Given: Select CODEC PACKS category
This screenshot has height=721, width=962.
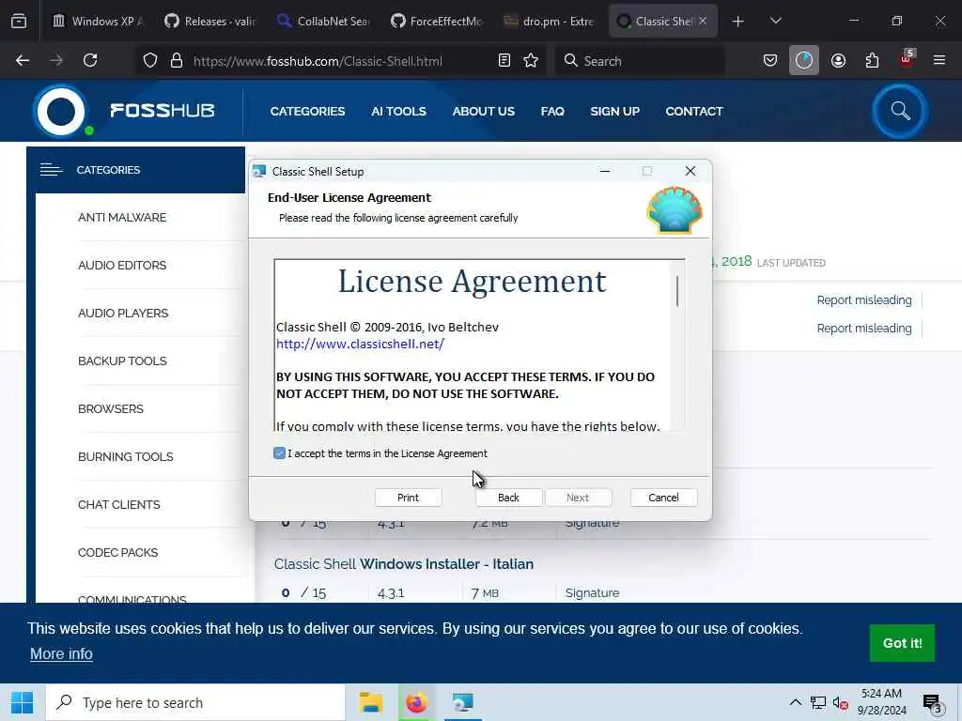Looking at the screenshot, I should tap(117, 552).
